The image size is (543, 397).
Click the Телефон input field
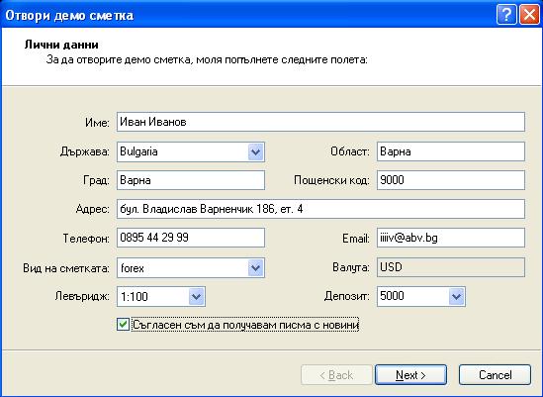191,238
